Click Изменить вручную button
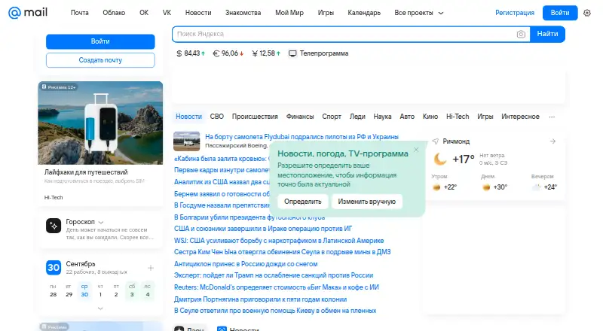The height and width of the screenshot is (331, 603). pos(366,202)
